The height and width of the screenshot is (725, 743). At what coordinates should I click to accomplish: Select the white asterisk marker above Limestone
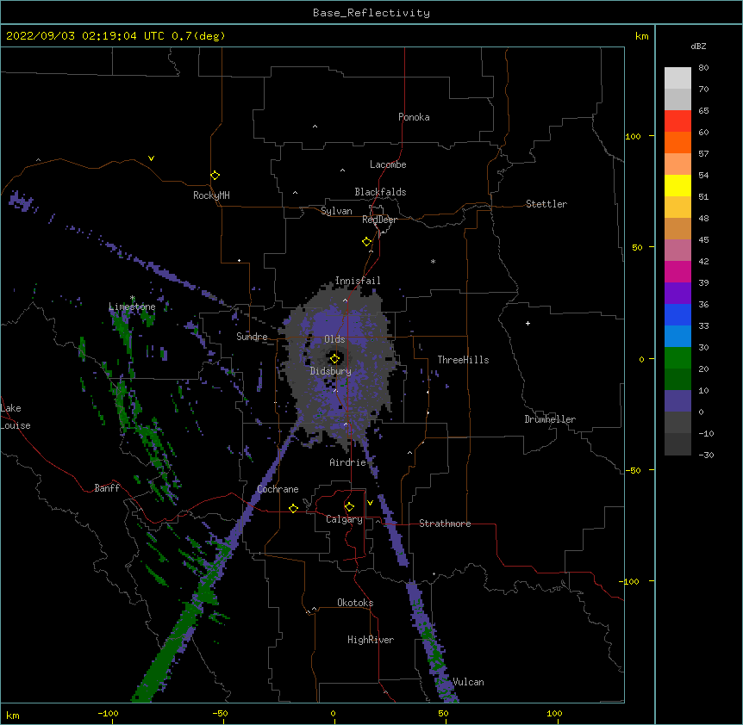133,298
